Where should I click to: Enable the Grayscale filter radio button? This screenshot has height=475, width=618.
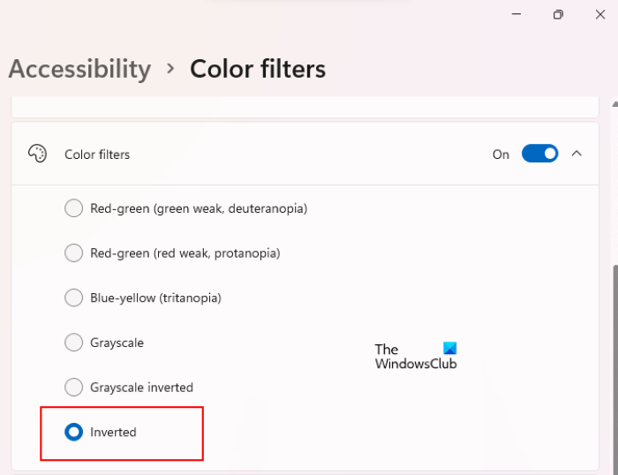(x=74, y=343)
